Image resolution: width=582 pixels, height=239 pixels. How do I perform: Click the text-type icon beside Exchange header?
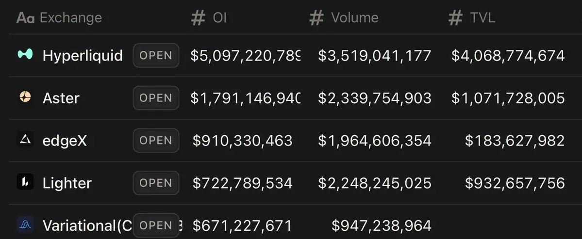pos(25,18)
